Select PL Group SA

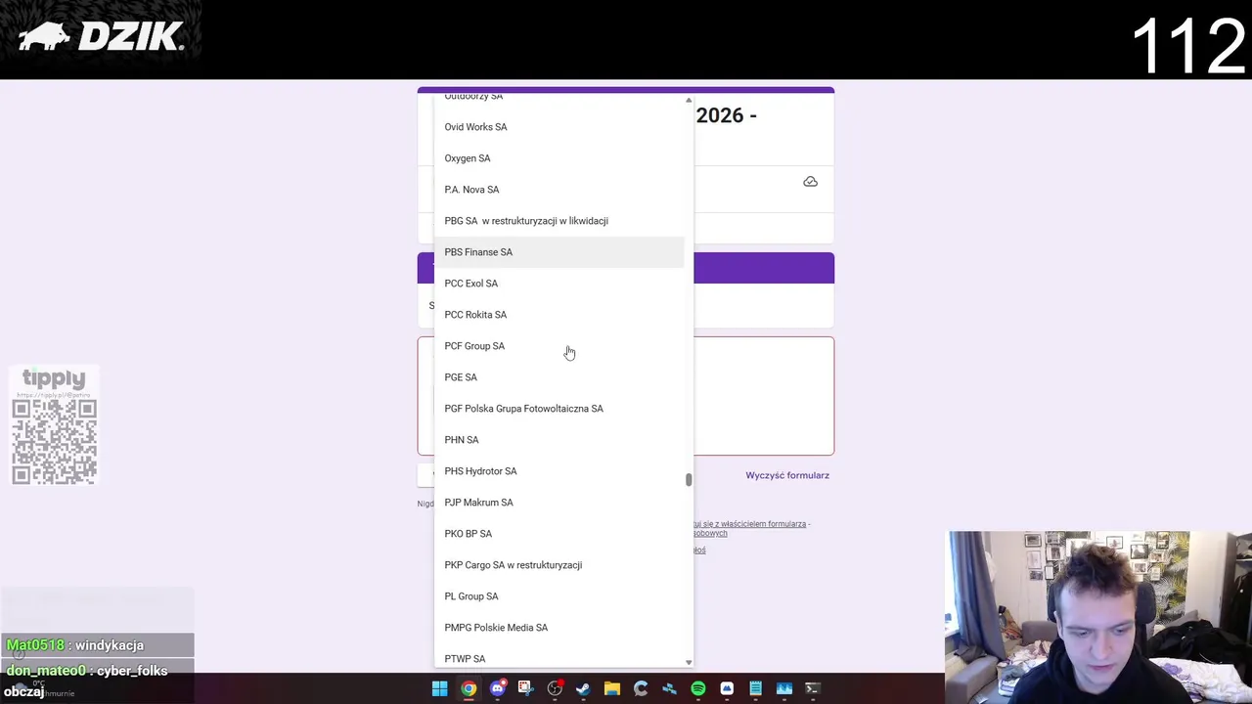559,596
